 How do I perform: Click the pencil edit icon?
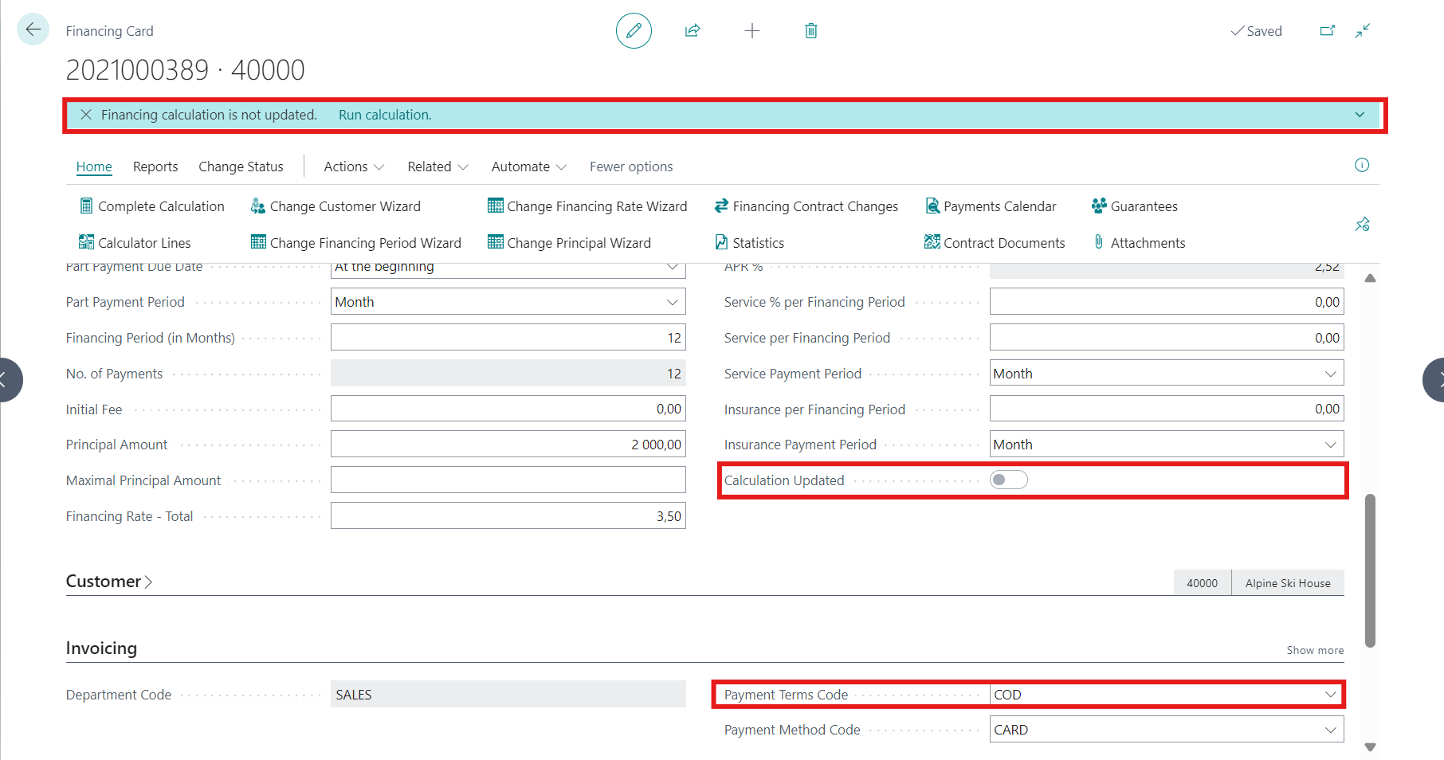pos(634,31)
